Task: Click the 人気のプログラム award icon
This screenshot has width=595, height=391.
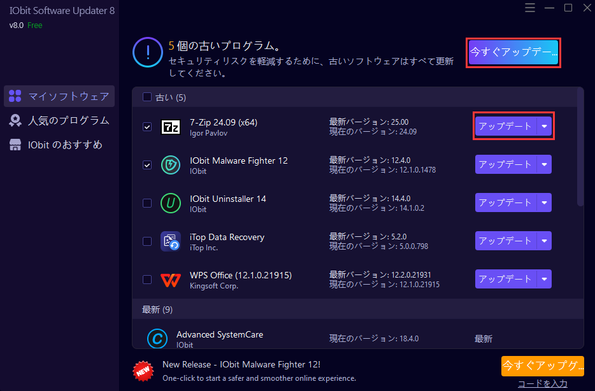Action: click(x=15, y=120)
